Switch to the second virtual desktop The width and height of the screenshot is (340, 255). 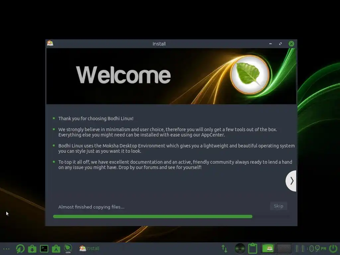click(x=284, y=248)
